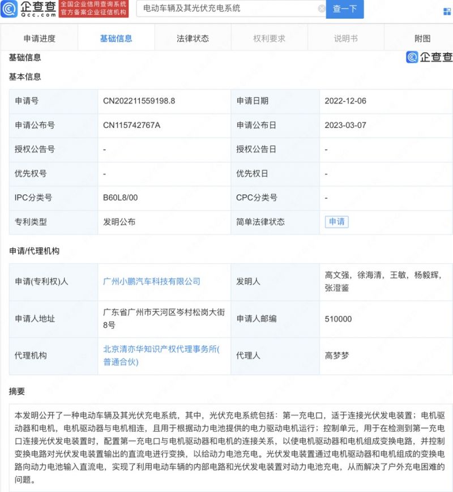Click application date 2022-12-06

pos(345,101)
